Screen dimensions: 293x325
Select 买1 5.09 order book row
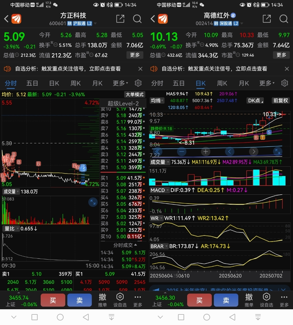coord(123,178)
